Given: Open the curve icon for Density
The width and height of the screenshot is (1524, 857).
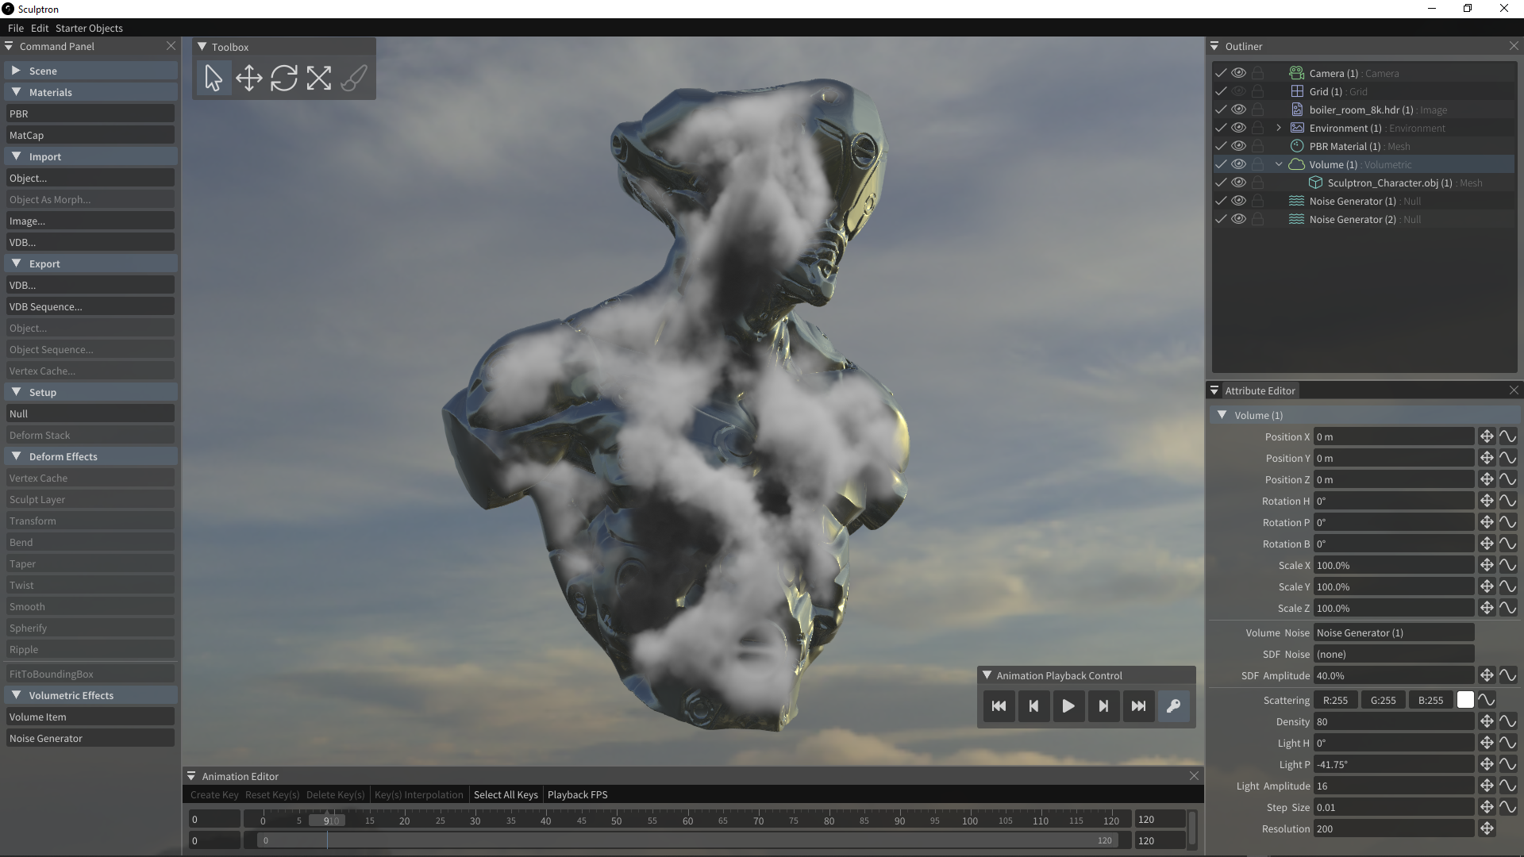Looking at the screenshot, I should click(1507, 721).
